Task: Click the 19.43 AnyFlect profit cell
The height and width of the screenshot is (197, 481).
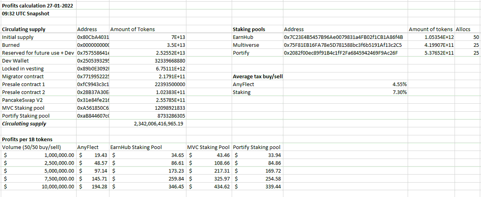Action: click(101, 155)
